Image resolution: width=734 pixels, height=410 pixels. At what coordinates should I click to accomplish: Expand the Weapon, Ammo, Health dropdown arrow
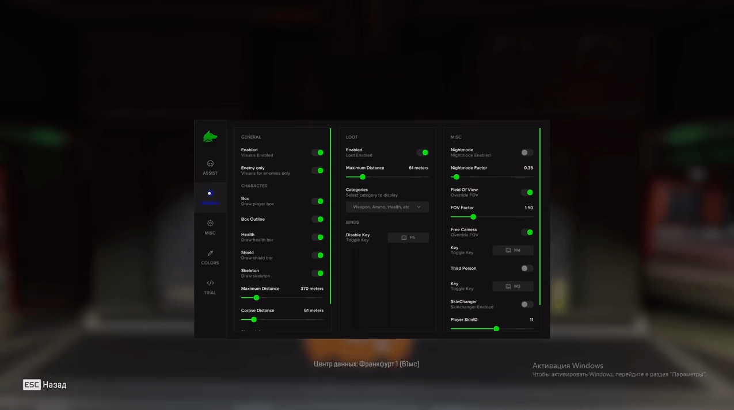click(x=419, y=207)
